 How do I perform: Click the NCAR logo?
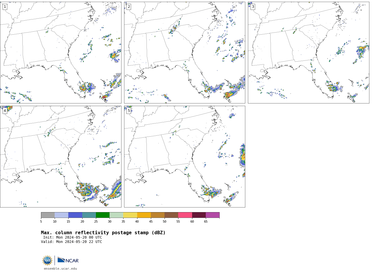68,260
